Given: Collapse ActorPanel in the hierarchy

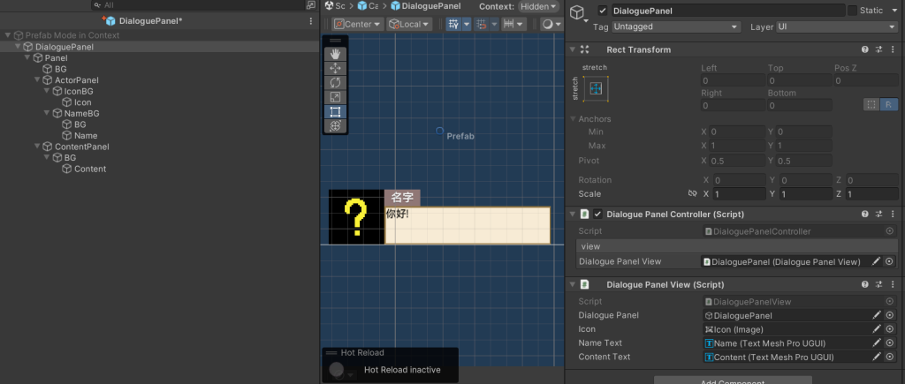Looking at the screenshot, I should 37,80.
